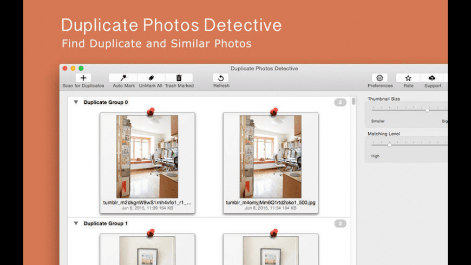
Task: Select left room photo in Group 0
Action: click(x=147, y=157)
